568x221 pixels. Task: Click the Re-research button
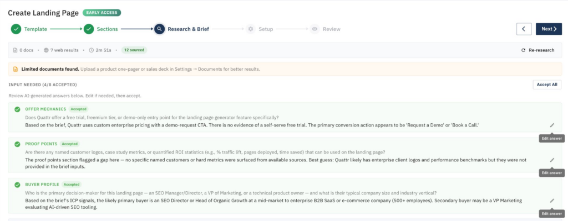[538, 50]
